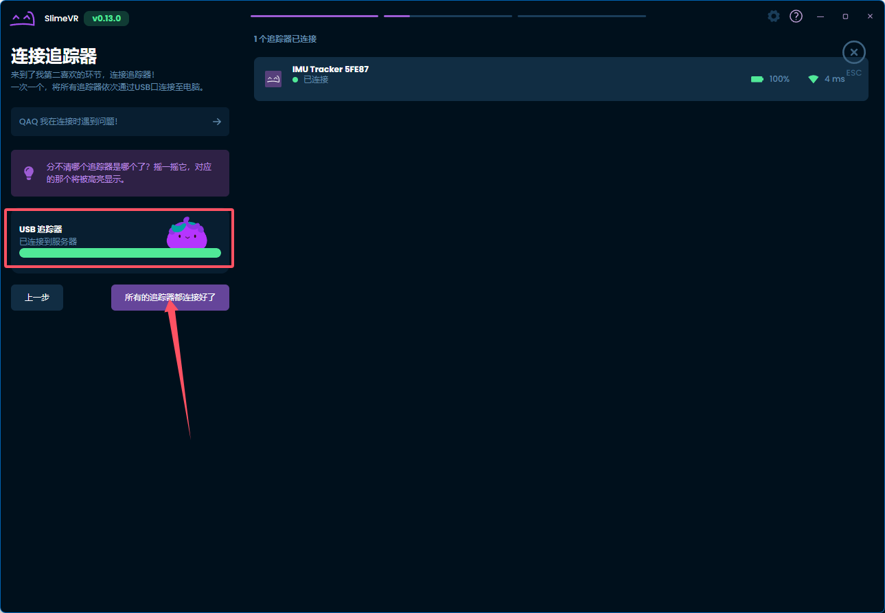This screenshot has height=613, width=885.
Task: Confirm with 所有的追踪器都连接好了 button
Action: tap(170, 298)
